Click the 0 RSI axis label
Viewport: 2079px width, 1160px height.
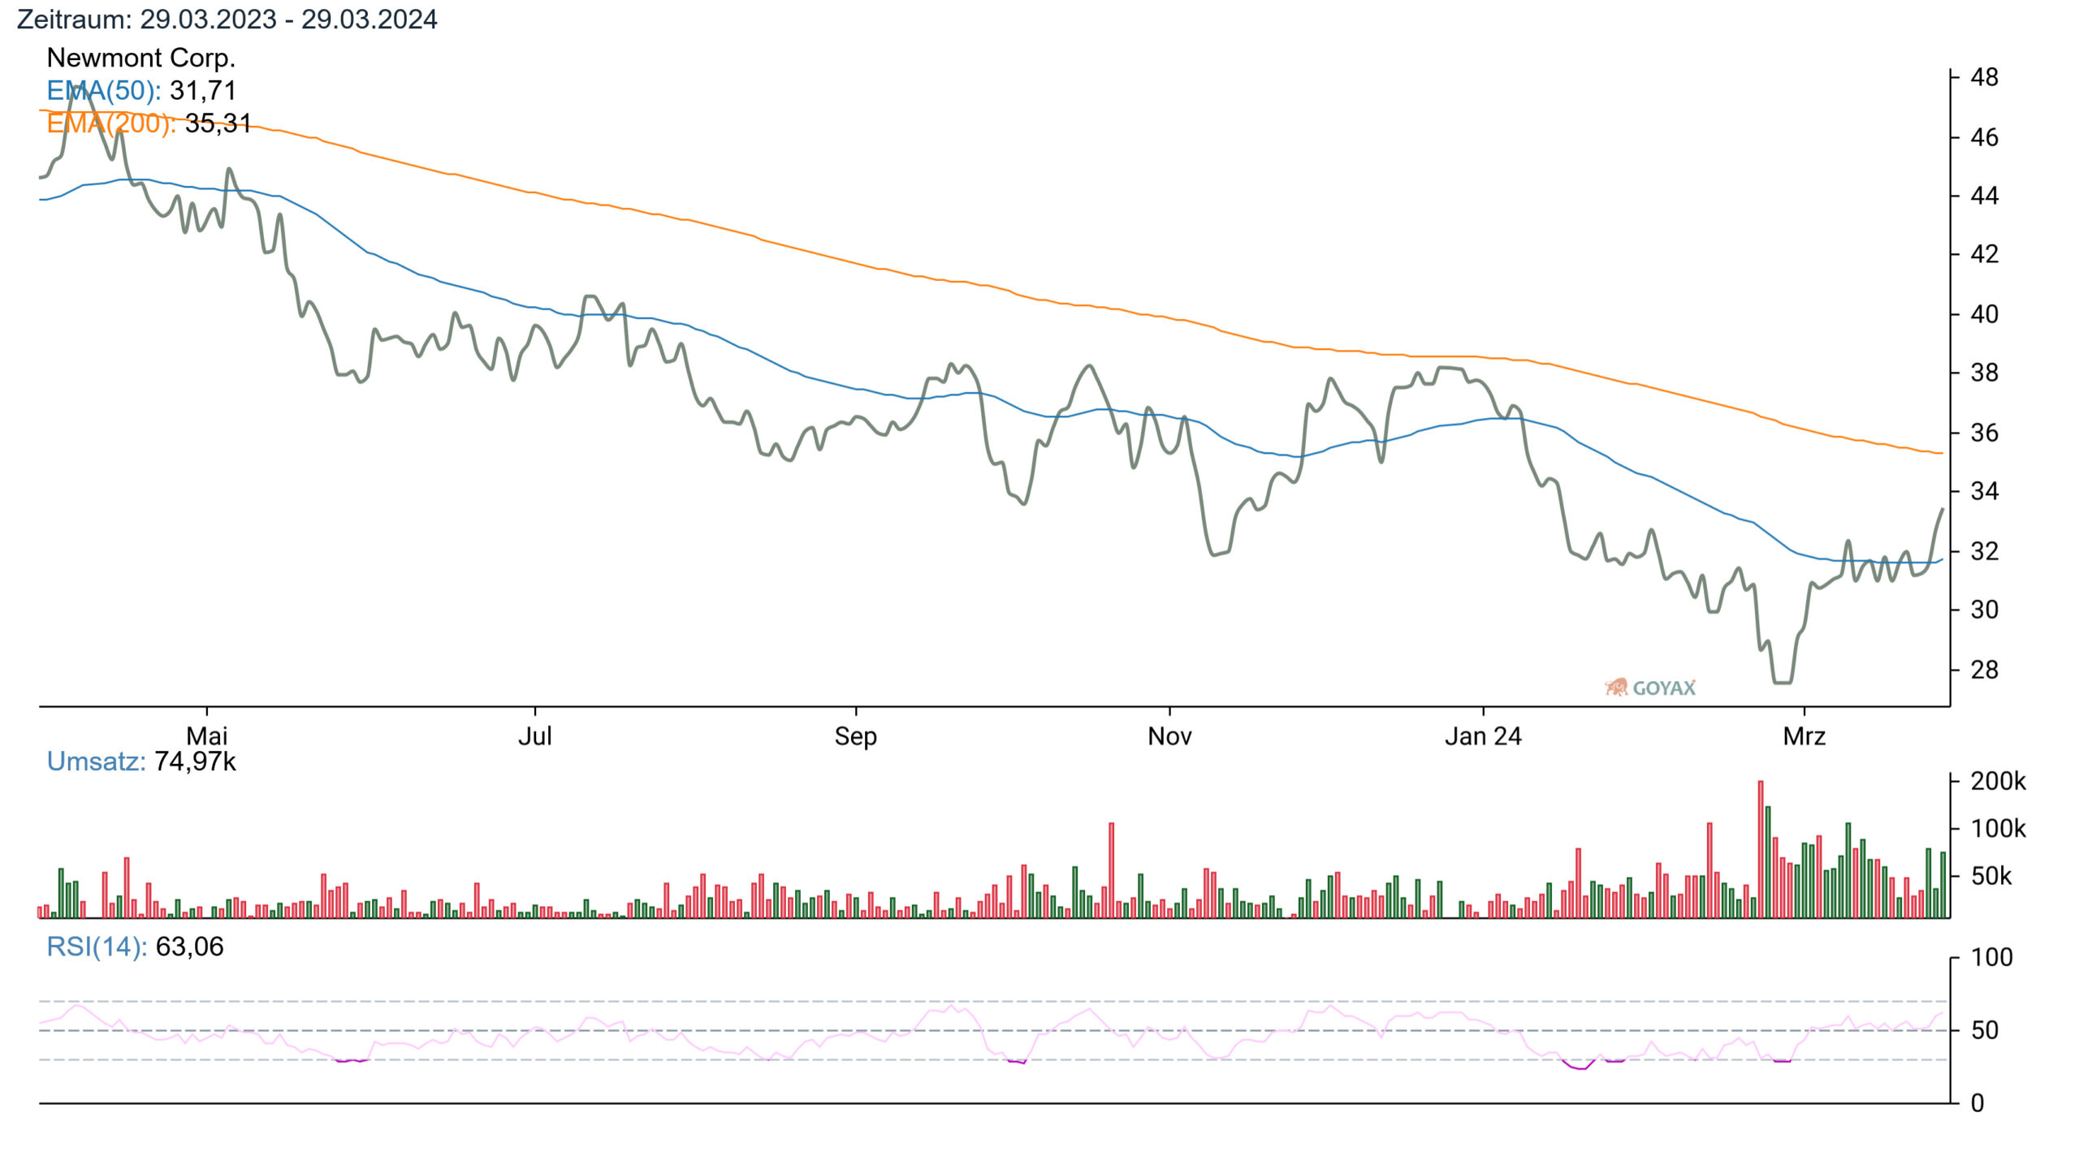[1977, 1102]
